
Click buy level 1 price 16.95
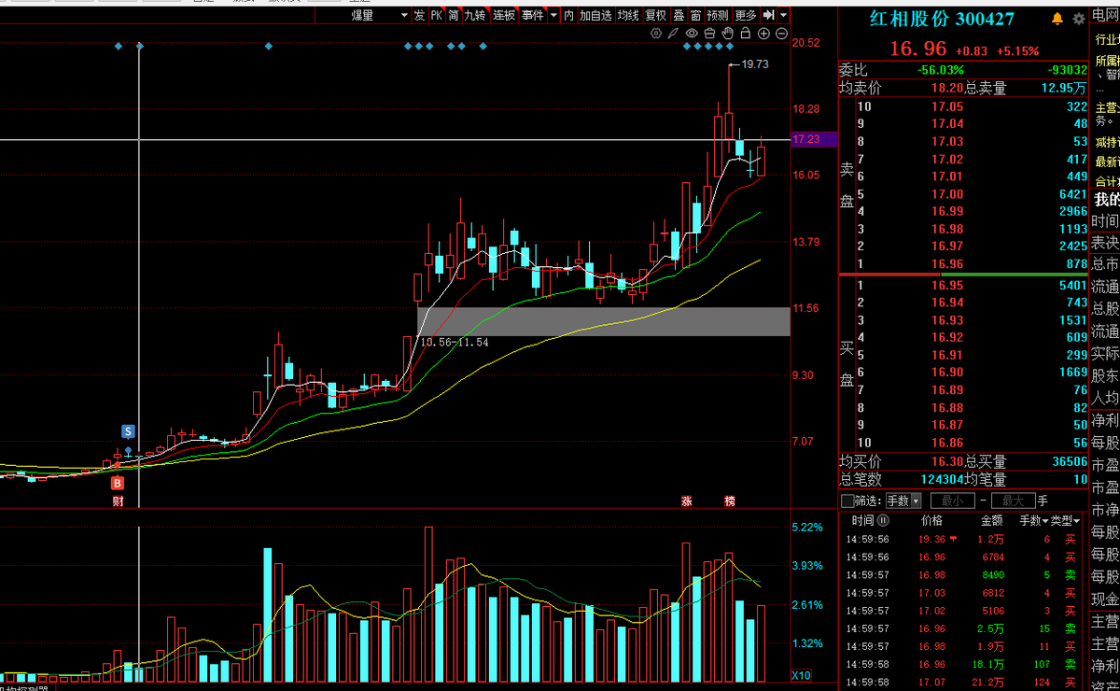pyautogui.click(x=947, y=285)
